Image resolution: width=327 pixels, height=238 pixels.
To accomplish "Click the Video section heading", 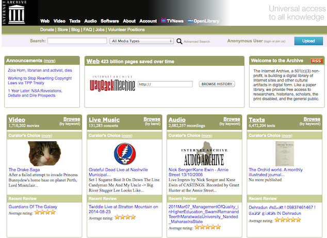I will pyautogui.click(x=17, y=120).
